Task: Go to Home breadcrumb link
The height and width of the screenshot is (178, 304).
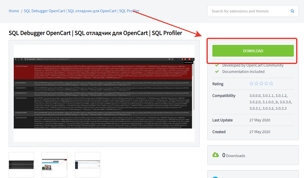Action: (14, 11)
